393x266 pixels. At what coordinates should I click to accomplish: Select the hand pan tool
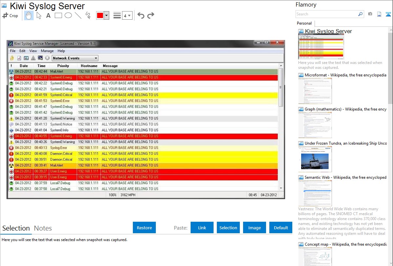tap(29, 15)
